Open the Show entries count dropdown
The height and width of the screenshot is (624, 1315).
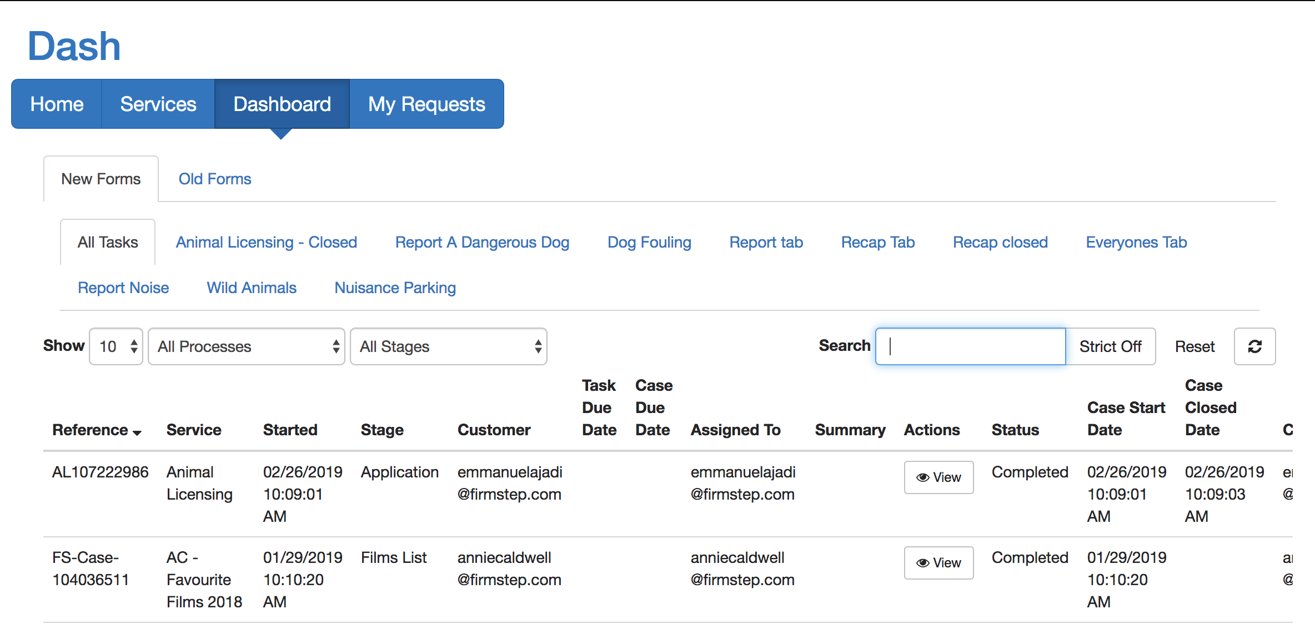click(x=116, y=346)
